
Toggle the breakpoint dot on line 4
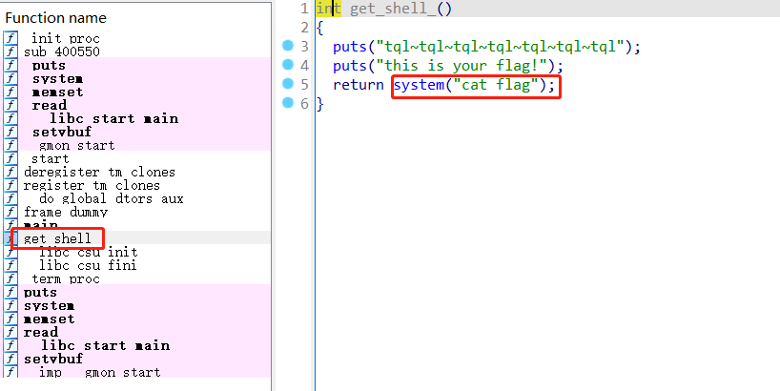[x=288, y=65]
